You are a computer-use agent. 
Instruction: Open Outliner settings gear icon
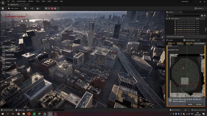tap(205, 16)
